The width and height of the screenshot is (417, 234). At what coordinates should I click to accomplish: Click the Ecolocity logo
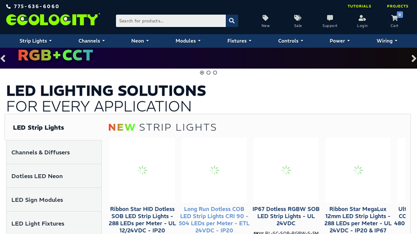click(53, 20)
